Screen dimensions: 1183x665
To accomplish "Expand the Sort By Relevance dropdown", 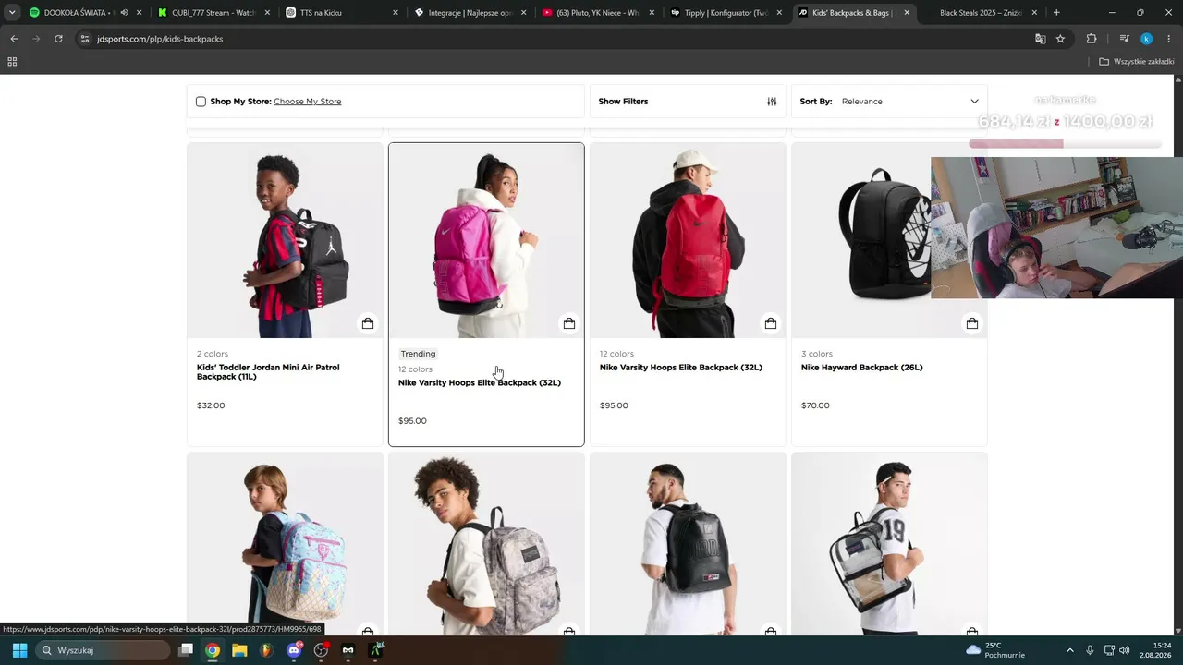I will tap(889, 102).
